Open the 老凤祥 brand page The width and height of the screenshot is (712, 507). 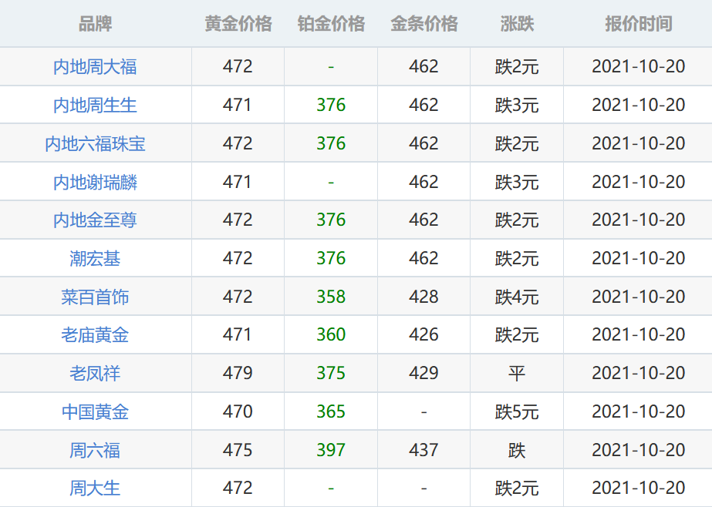pyautogui.click(x=96, y=373)
